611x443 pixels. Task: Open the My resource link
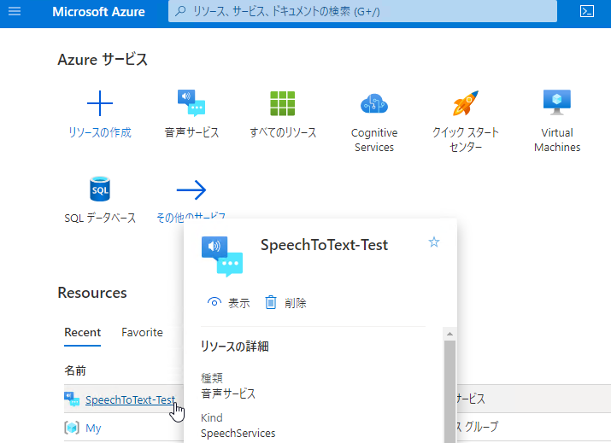pyautogui.click(x=93, y=428)
